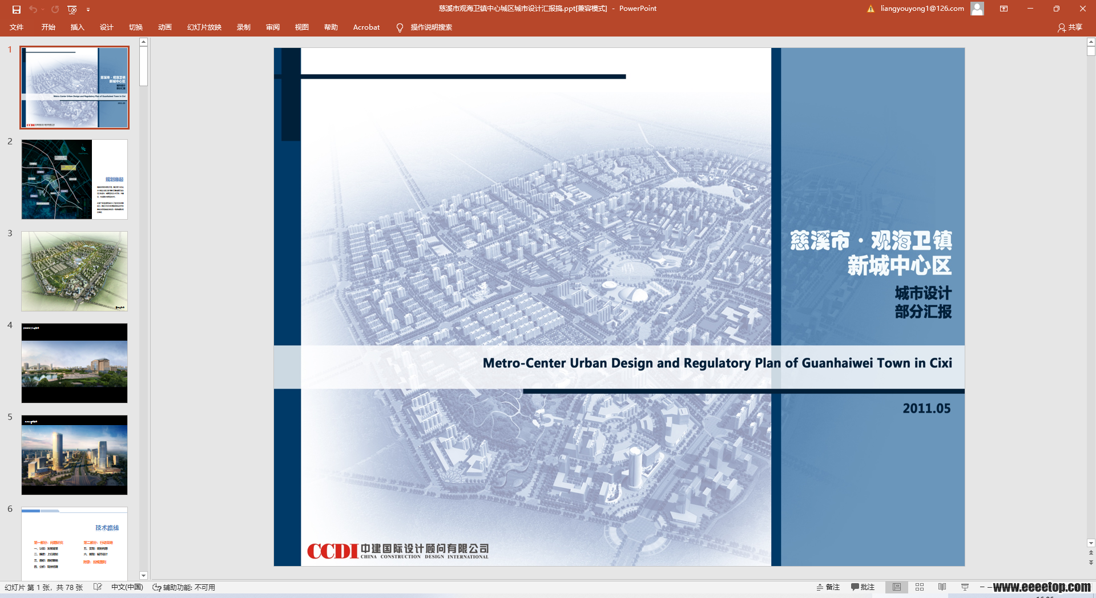Click the spell check status icon
1096x598 pixels.
(98, 587)
